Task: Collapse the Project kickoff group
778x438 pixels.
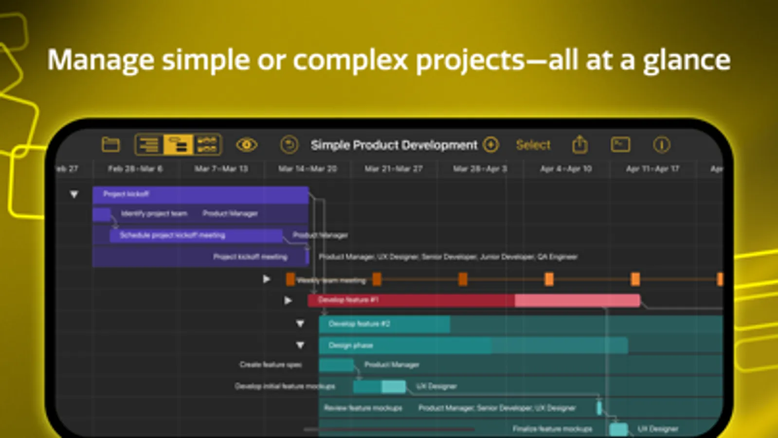Action: point(74,194)
